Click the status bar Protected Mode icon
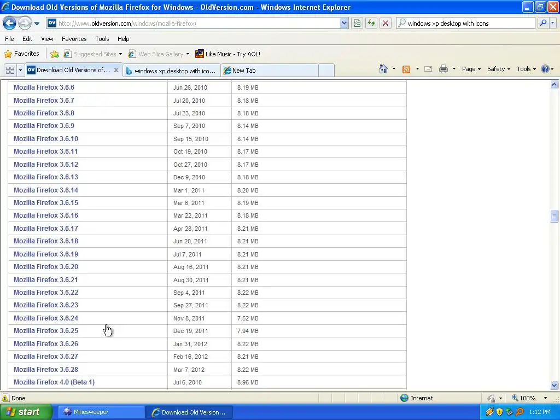Image resolution: width=560 pixels, height=420 pixels. [x=492, y=398]
